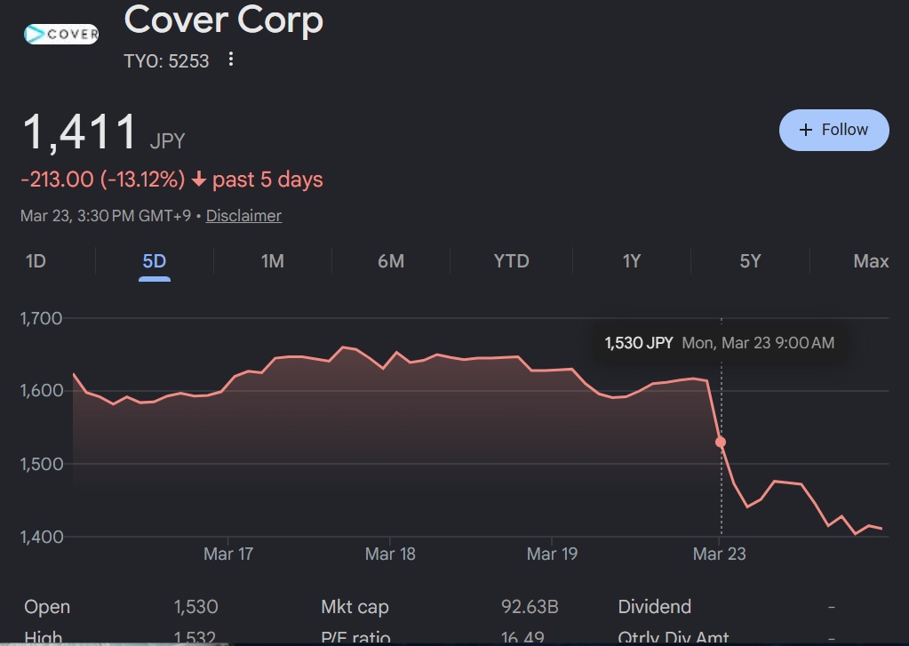The image size is (909, 646).
Task: Switch chart to 1M range
Action: pos(273,261)
